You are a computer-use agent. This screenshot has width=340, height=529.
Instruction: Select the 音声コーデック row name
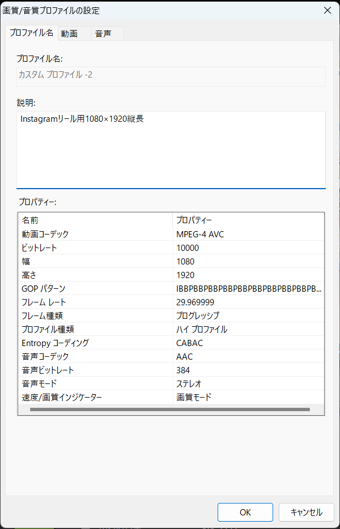45,356
